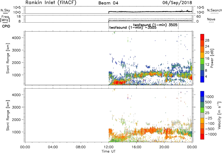
Task: Click the bright blue bottom segment of the Power colorbar
Action: 202,80
